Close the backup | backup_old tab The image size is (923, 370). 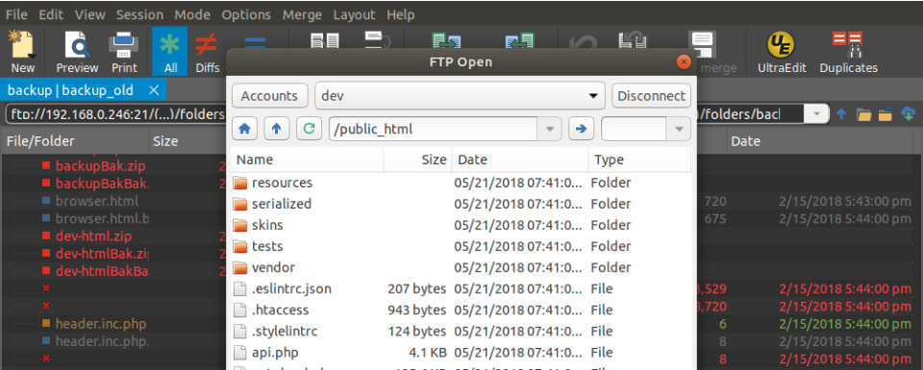coord(154,90)
